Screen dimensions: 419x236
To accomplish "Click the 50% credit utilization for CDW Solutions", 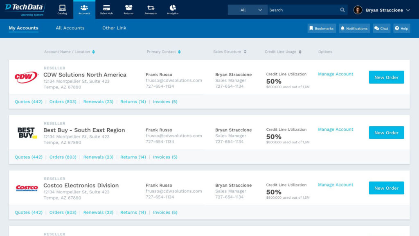I will click(274, 82).
